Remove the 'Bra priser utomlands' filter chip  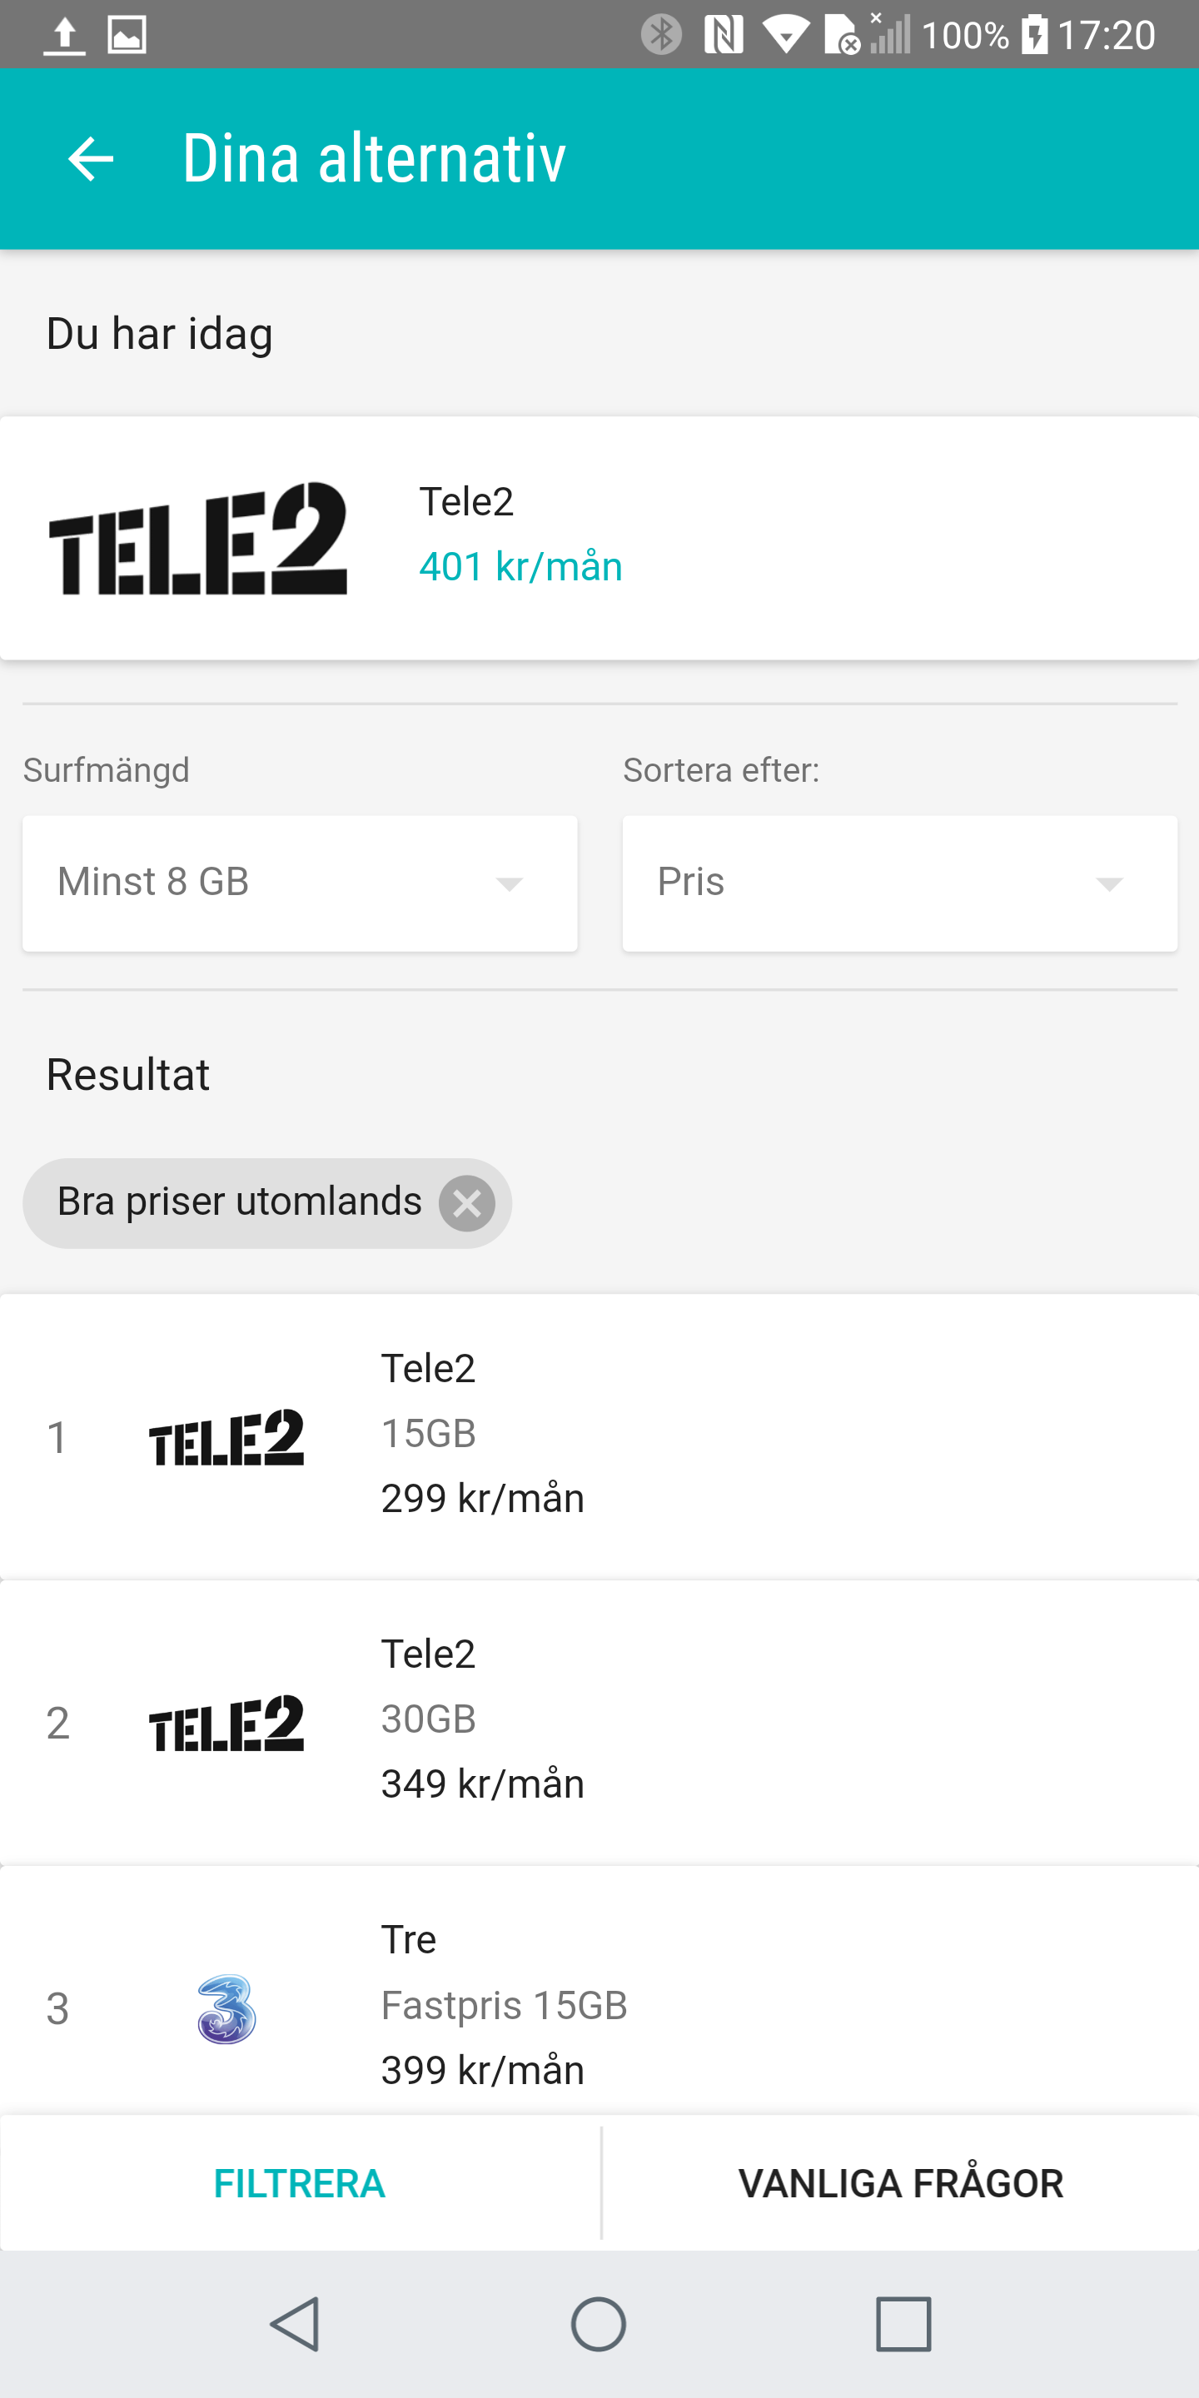(466, 1202)
